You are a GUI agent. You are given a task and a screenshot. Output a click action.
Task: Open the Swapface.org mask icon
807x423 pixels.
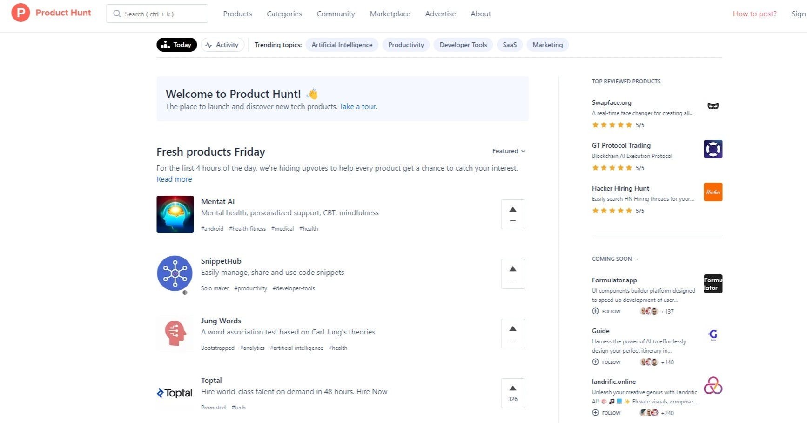point(713,106)
